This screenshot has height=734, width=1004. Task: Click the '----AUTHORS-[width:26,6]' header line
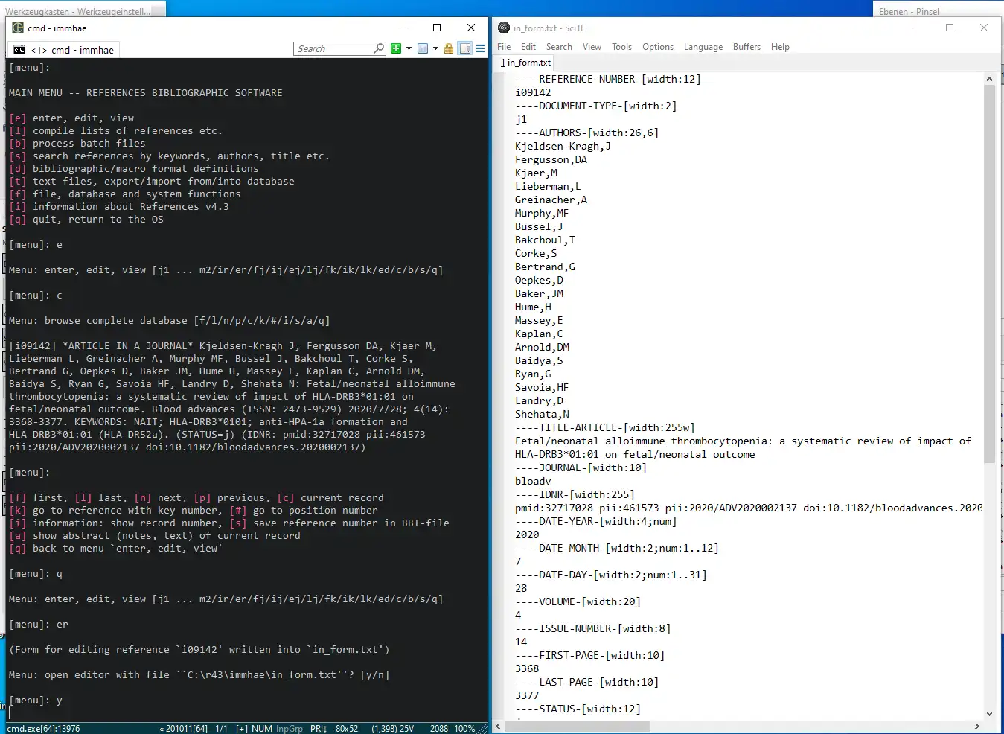(586, 133)
